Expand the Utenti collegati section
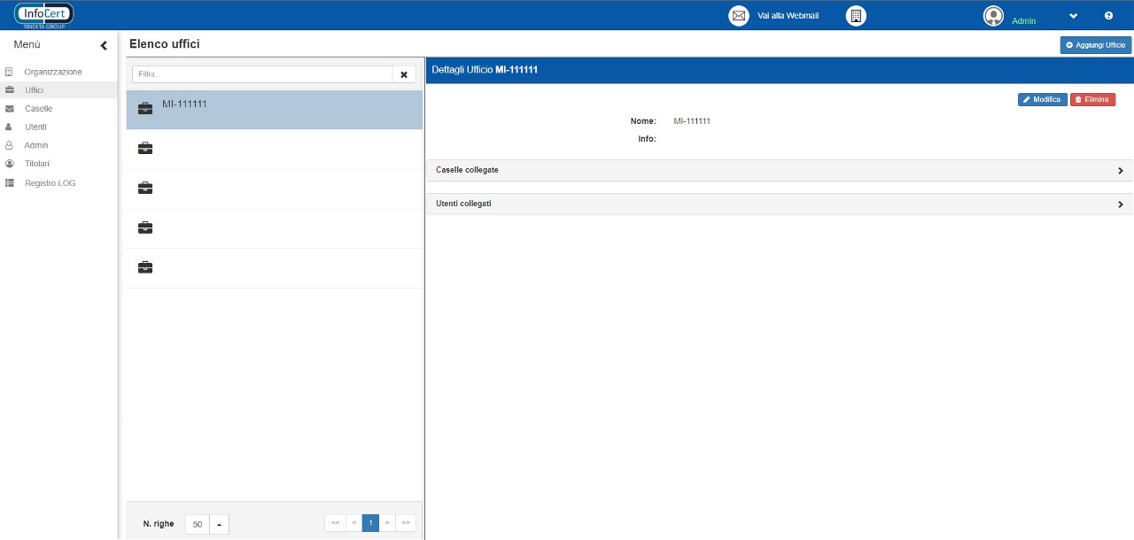1134x540 pixels. (1120, 204)
